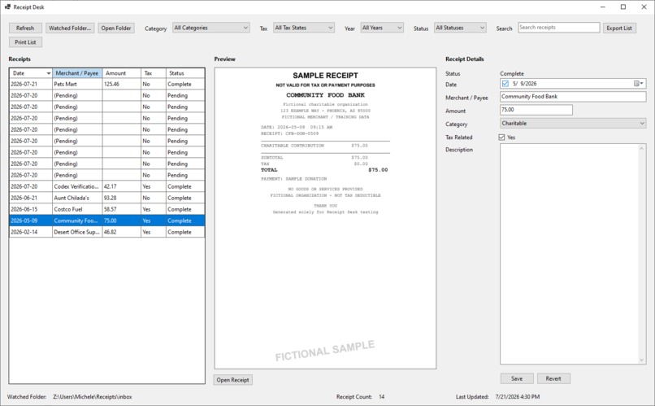Image resolution: width=655 pixels, height=406 pixels.
Task: Click the Print List button
Action: (x=25, y=42)
